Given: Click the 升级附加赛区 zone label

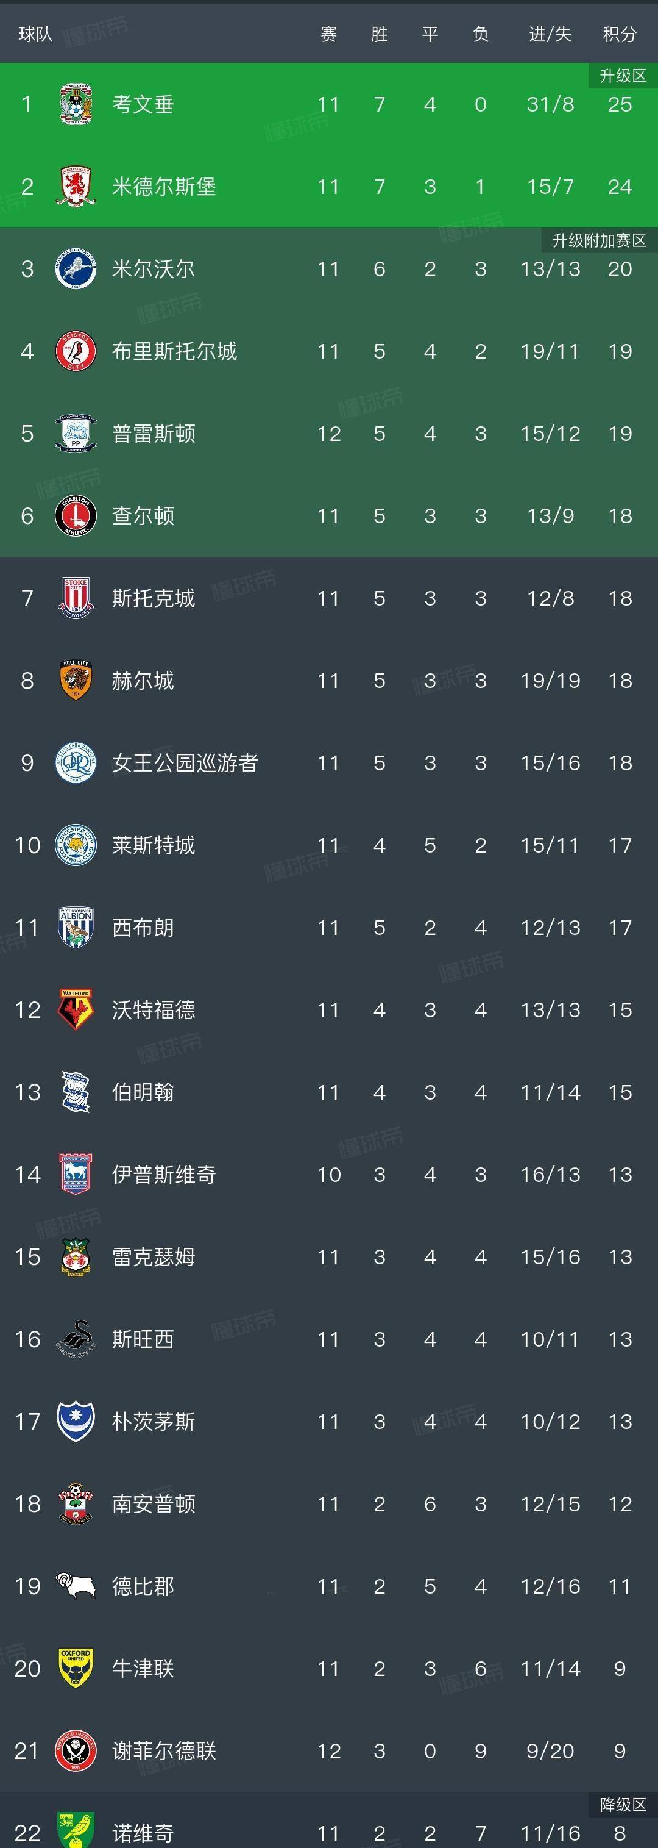Looking at the screenshot, I should tap(600, 240).
